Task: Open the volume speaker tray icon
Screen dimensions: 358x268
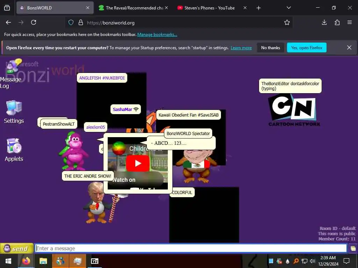Action: coord(312,261)
